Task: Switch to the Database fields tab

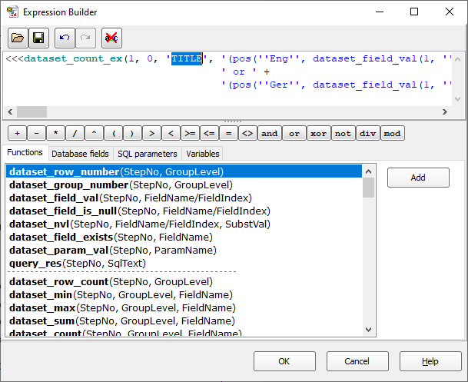Action: pyautogui.click(x=80, y=154)
